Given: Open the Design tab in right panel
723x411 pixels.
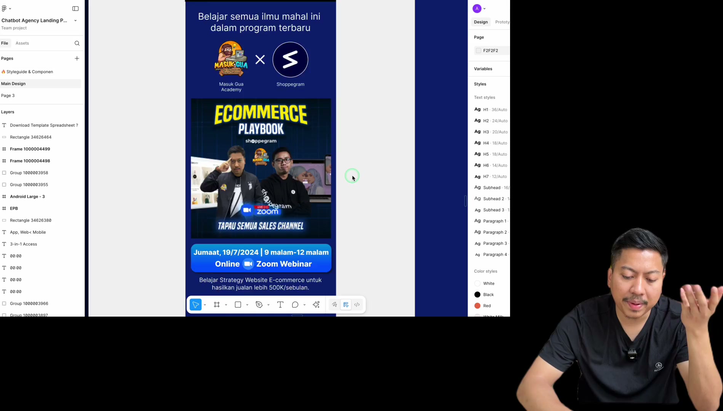Looking at the screenshot, I should click(481, 22).
